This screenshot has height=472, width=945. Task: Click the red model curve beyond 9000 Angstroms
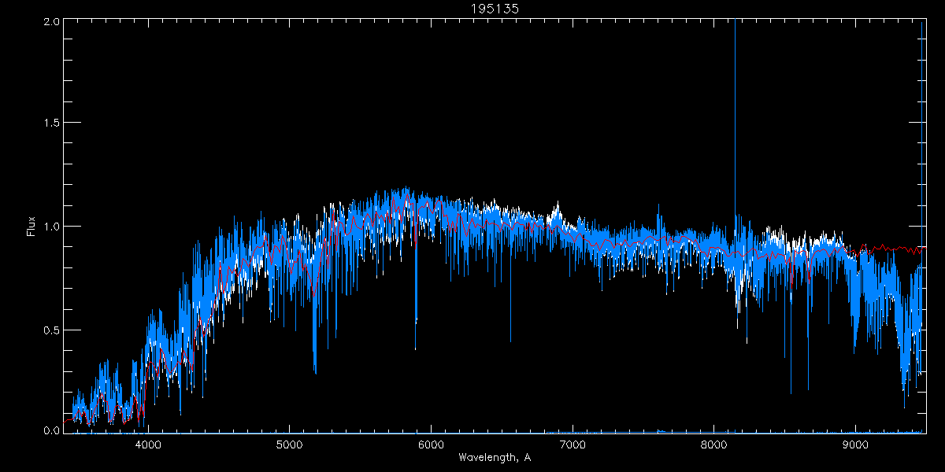890,249
